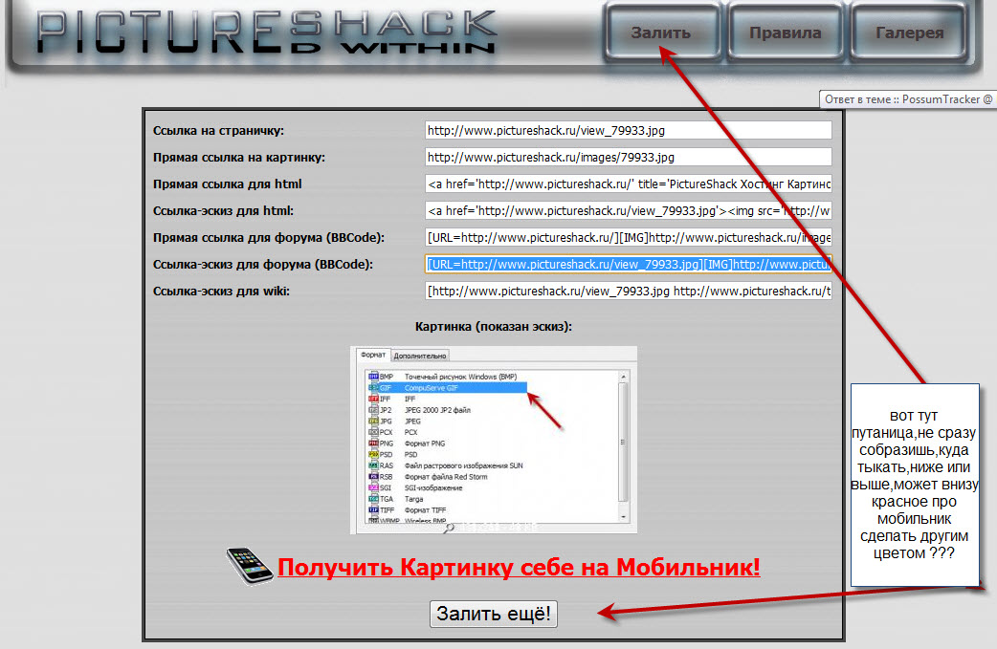Select the Прямая ссылка для html field
Viewport: 997px width, 649px height.
[629, 184]
